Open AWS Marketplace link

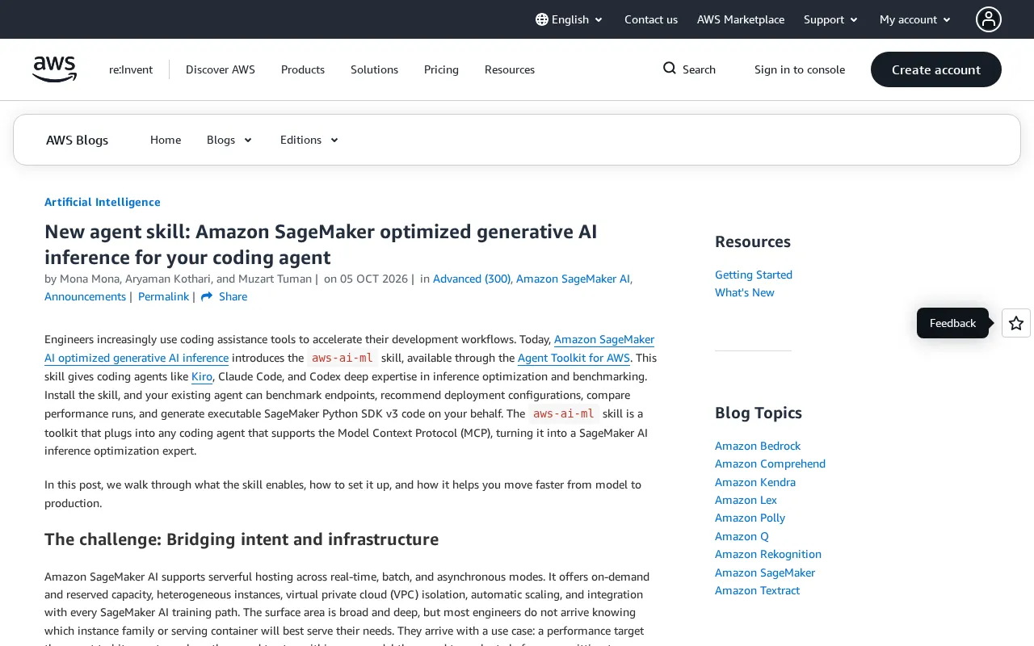pos(741,19)
